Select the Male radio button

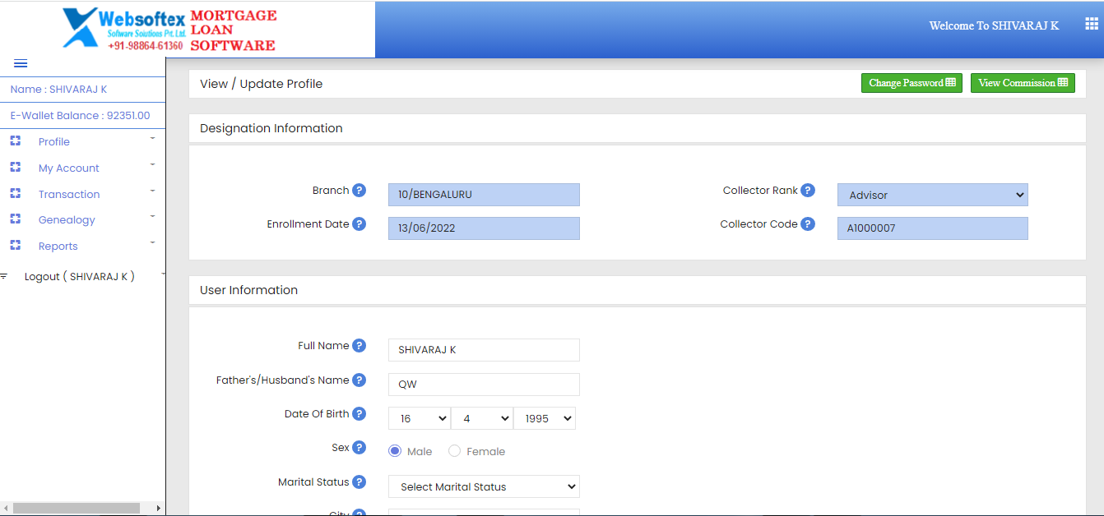[395, 451]
